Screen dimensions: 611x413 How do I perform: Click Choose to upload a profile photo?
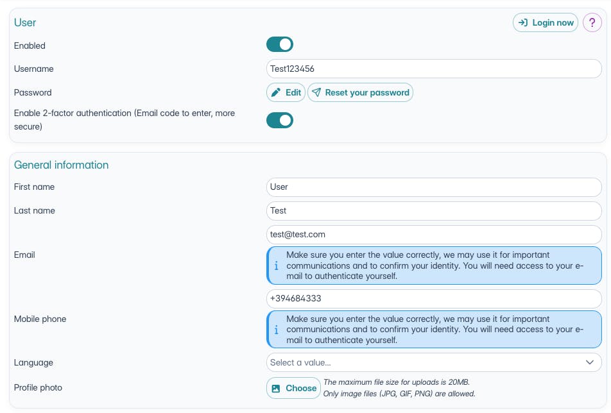[x=300, y=388]
